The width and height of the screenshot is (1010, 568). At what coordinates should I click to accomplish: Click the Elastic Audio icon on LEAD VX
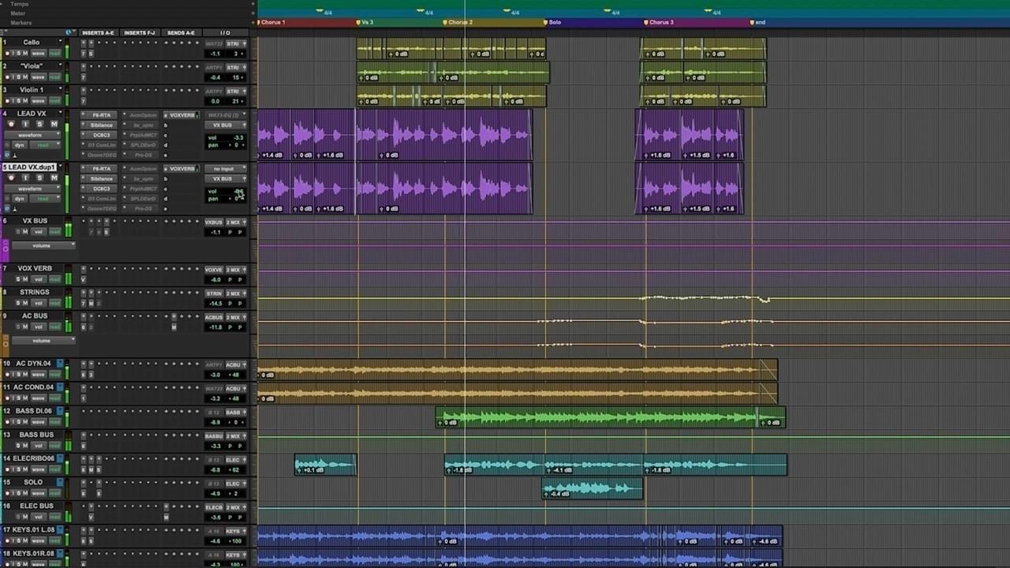tap(8, 153)
